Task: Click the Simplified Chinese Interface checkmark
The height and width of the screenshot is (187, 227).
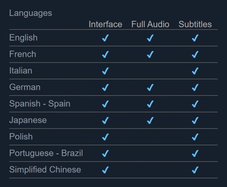Action: 105,170
